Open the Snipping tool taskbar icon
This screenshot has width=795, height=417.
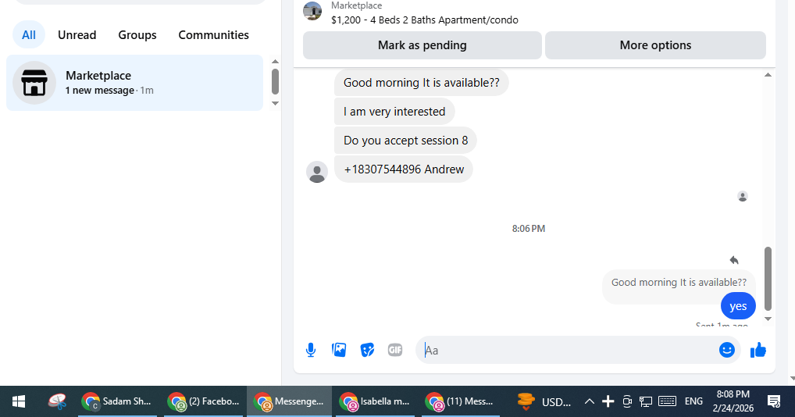(x=57, y=402)
